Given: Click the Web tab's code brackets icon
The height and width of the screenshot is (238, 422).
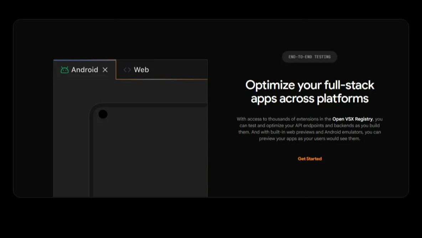Looking at the screenshot, I should pyautogui.click(x=127, y=70).
